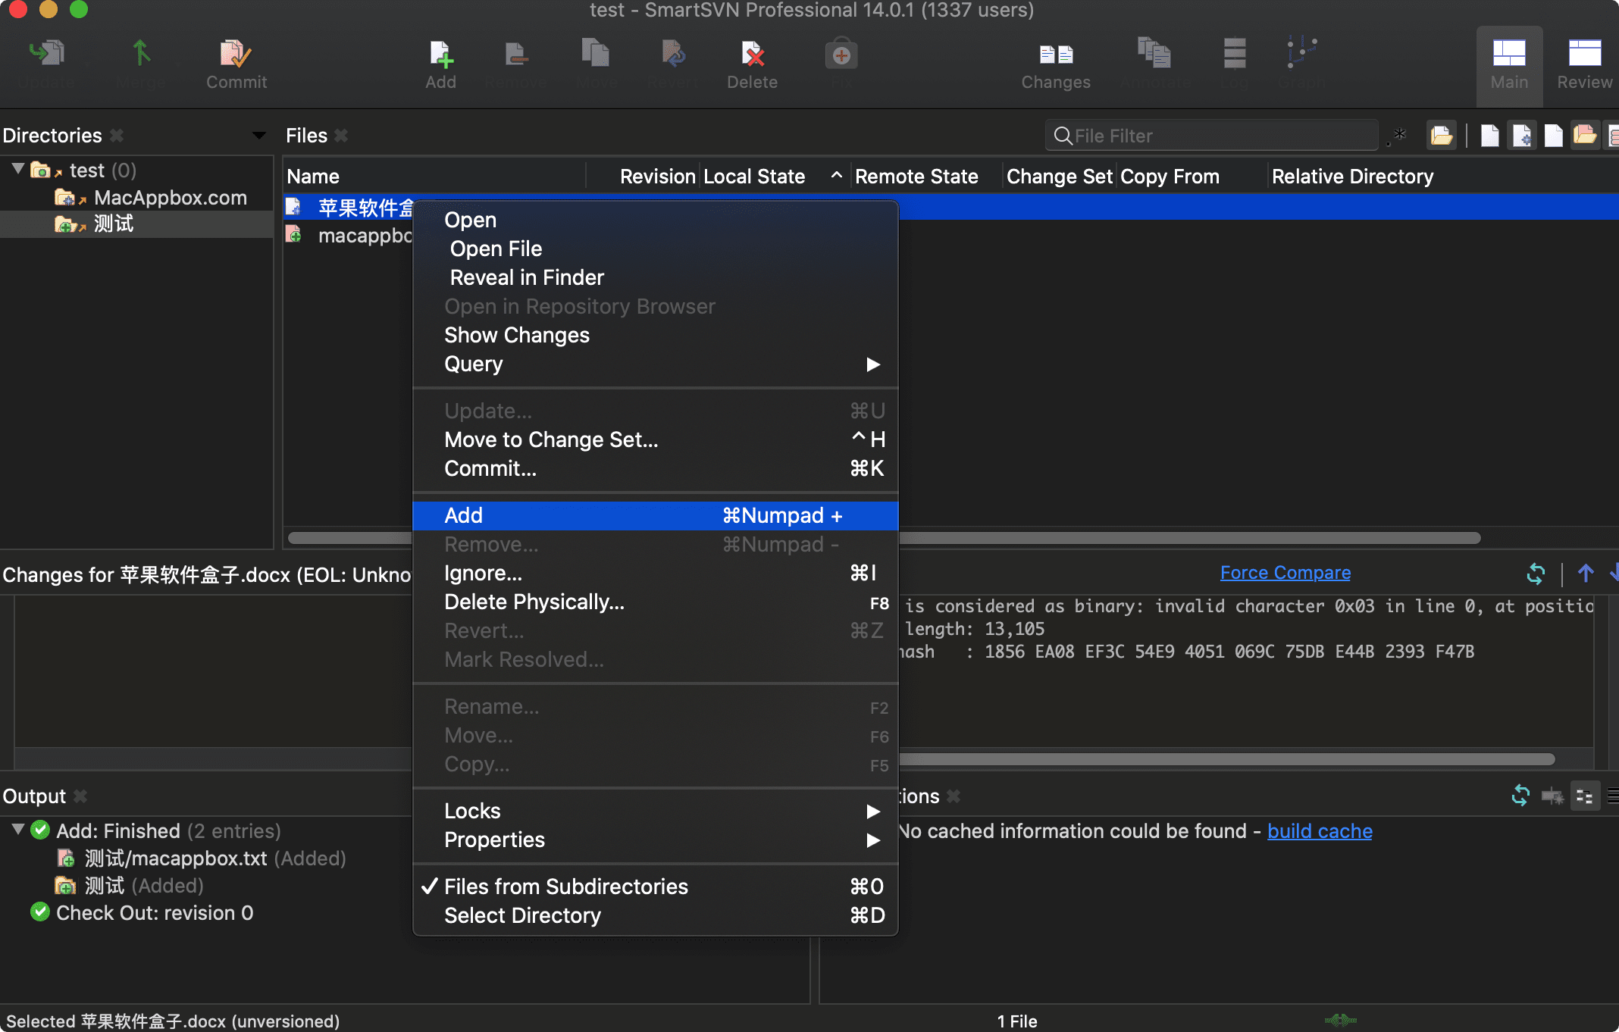Toggle the orange folder file display button

pyautogui.click(x=1585, y=136)
